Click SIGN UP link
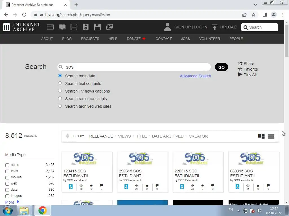The height and width of the screenshot is (216, 289). (183, 27)
